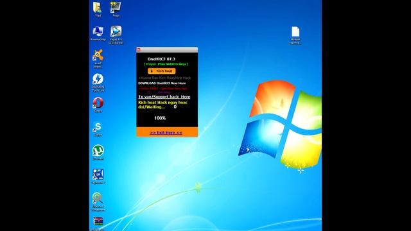Open the Opera browser shortcut
Image resolution: width=411 pixels, height=231 pixels.
pyautogui.click(x=98, y=105)
